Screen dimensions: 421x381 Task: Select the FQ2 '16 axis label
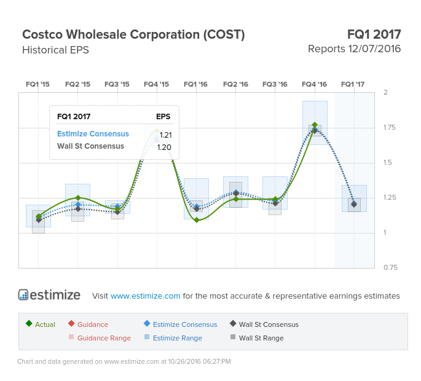coord(235,84)
